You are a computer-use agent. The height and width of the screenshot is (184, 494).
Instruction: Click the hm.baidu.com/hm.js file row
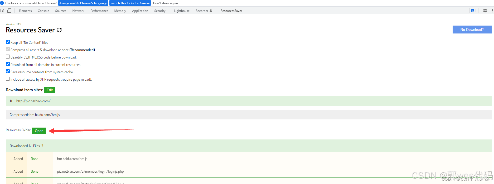point(249,159)
